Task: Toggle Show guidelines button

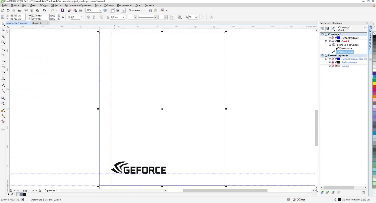Action: [x=123, y=10]
